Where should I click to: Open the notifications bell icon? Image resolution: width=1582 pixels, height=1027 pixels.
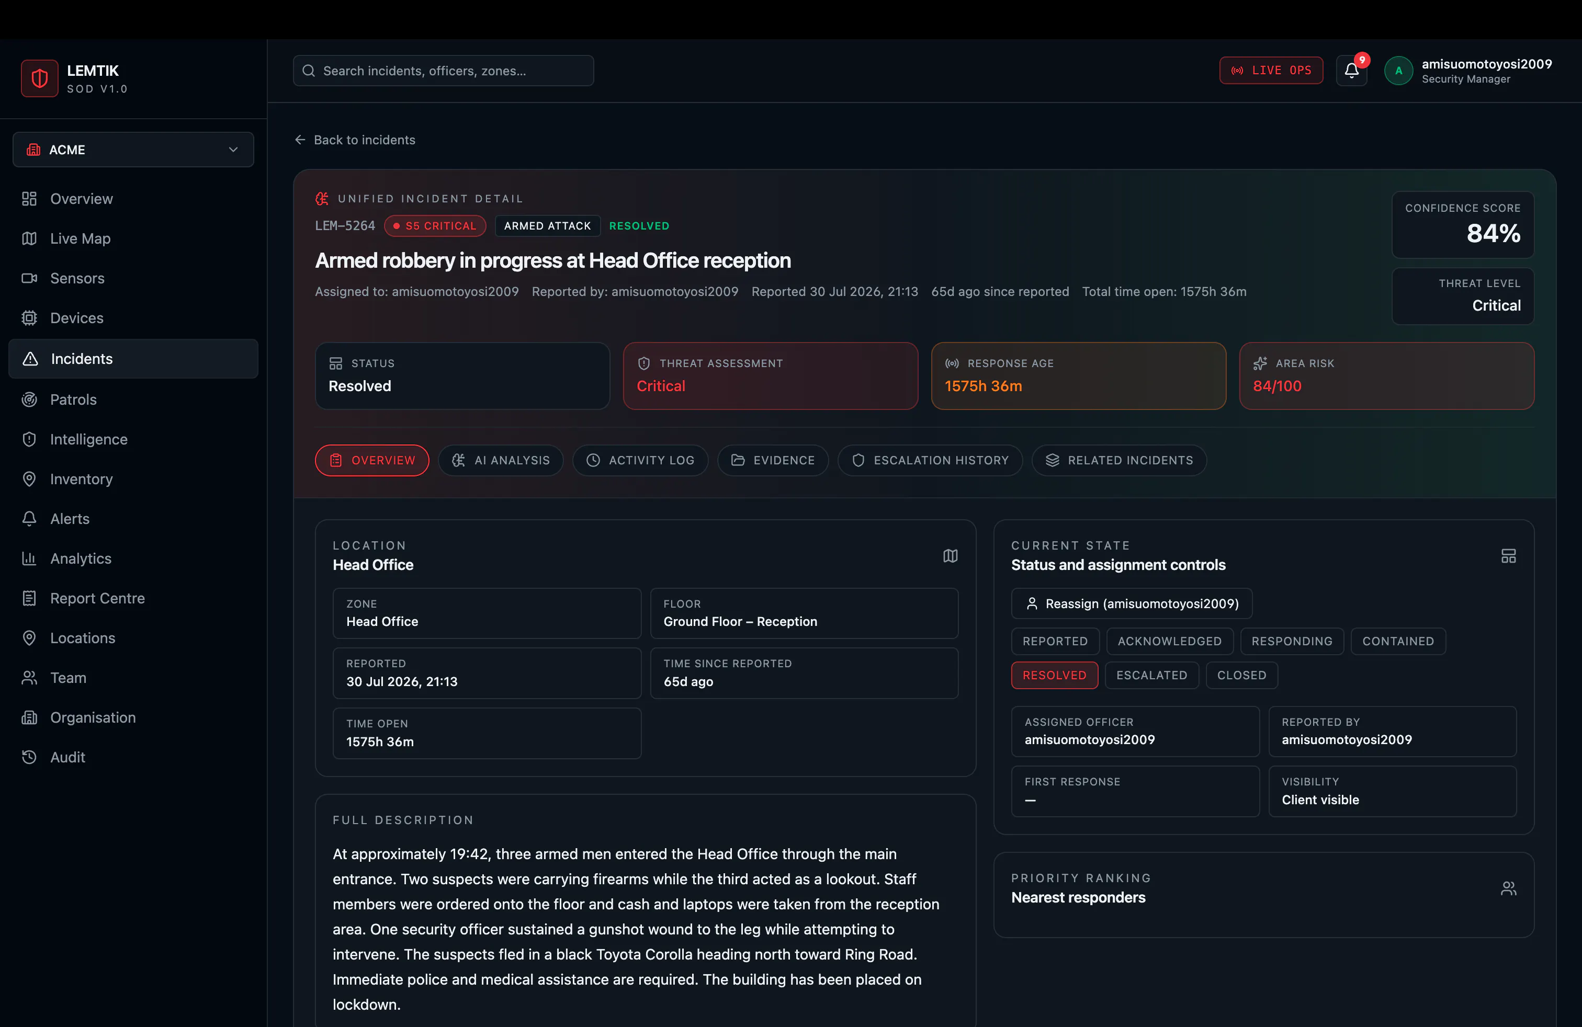(x=1351, y=71)
